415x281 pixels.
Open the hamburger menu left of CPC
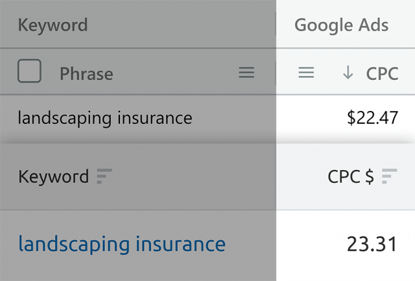tap(306, 73)
